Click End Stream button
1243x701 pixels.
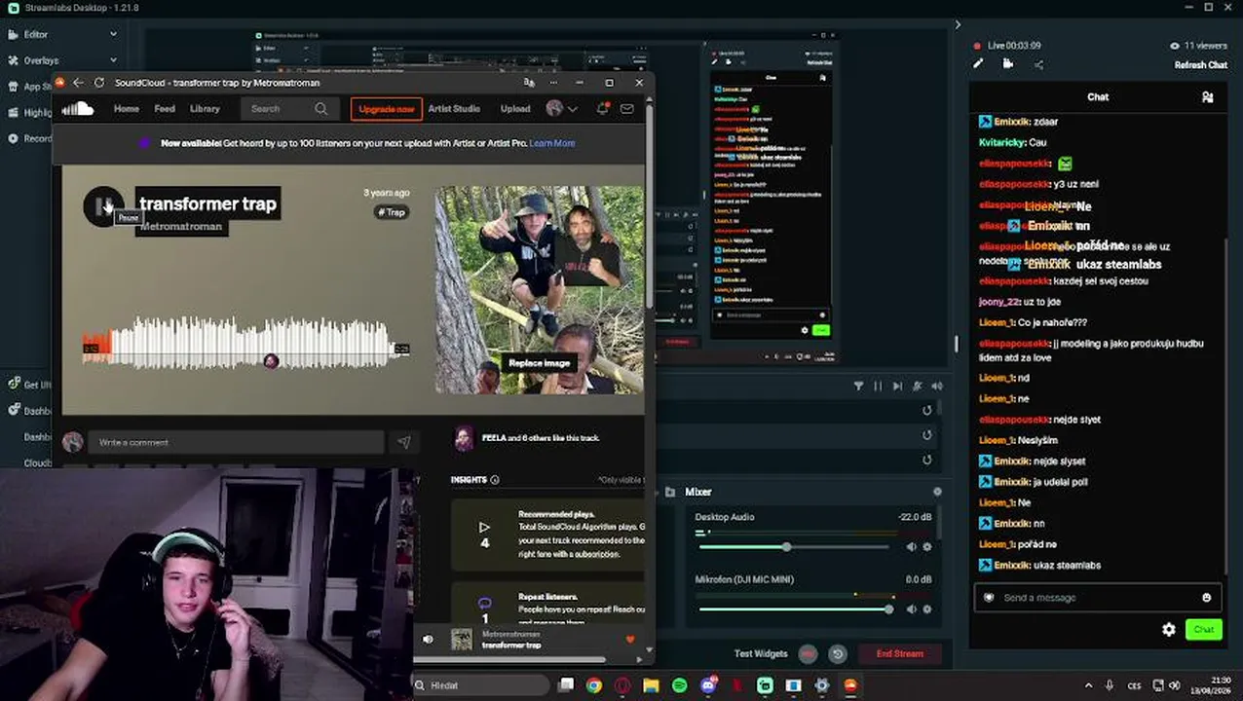(x=900, y=653)
